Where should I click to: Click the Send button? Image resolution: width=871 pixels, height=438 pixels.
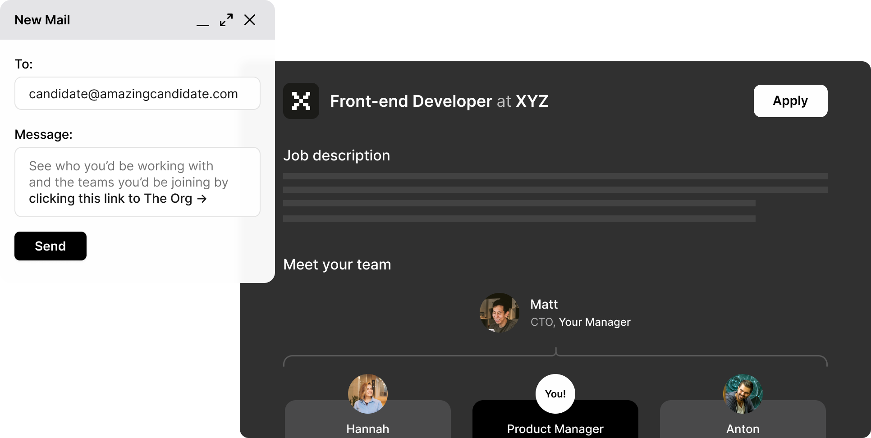(x=50, y=246)
